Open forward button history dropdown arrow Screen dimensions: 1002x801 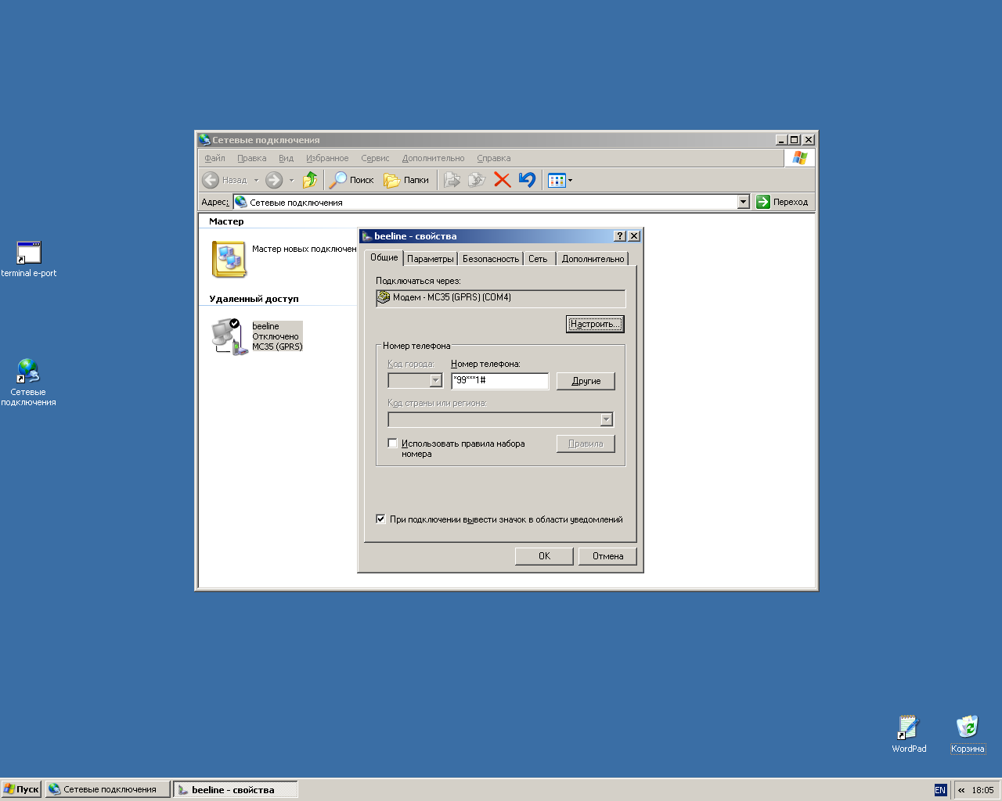pos(291,180)
